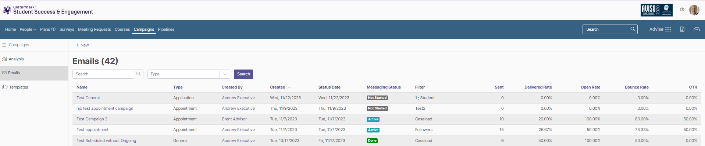This screenshot has height=146, width=705.
Task: Open the document report icon in navbar
Action: [682, 29]
